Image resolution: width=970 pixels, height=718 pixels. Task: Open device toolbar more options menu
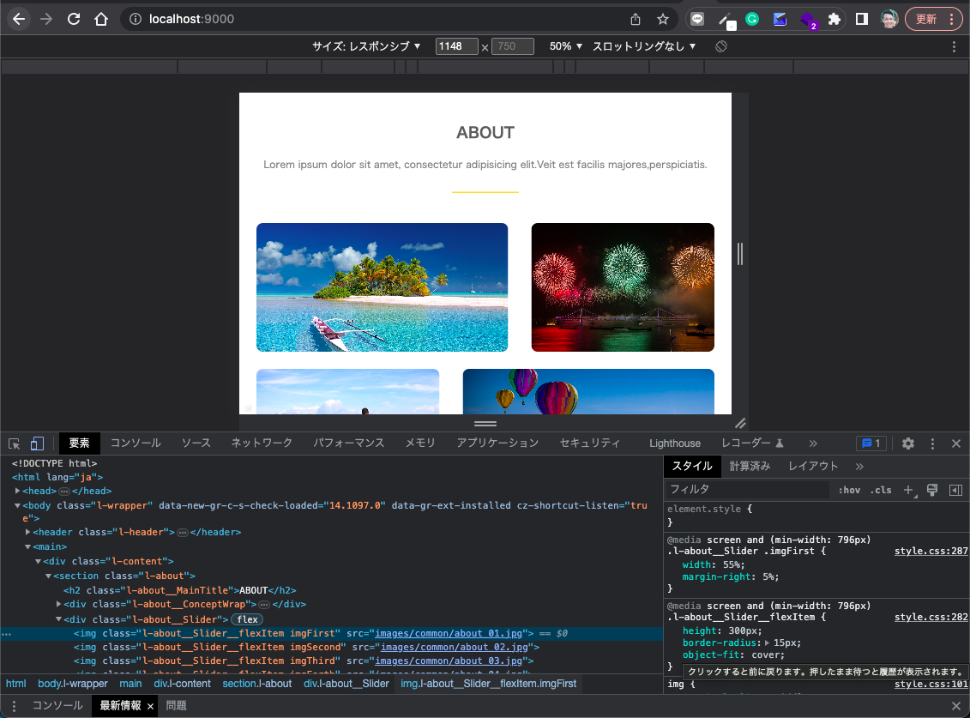pos(954,46)
